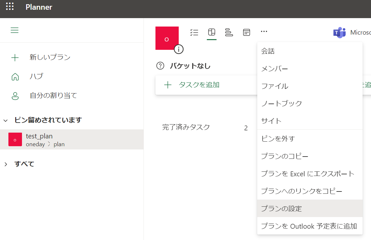Expand the すべて section
The width and height of the screenshot is (371, 240).
pyautogui.click(x=6, y=164)
